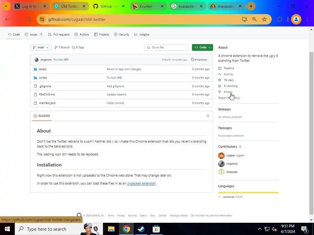This screenshot has height=235, width=314.
Task: Open File Explorer from the taskbar
Action: click(111, 229)
